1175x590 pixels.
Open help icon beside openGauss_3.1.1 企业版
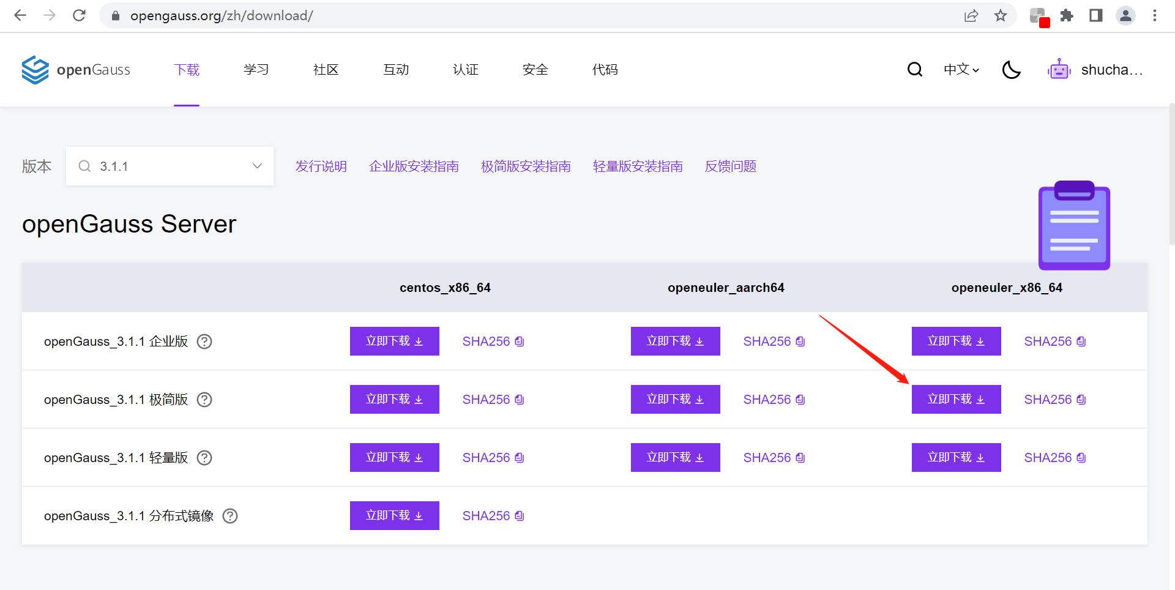tap(204, 342)
